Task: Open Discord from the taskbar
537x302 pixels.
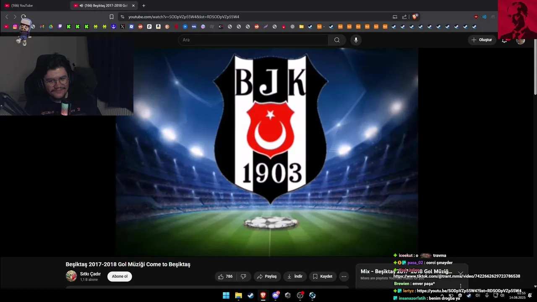Action: (x=276, y=295)
